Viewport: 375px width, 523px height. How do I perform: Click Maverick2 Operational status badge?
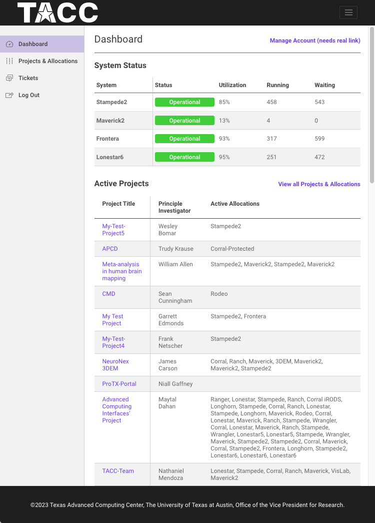pos(184,121)
